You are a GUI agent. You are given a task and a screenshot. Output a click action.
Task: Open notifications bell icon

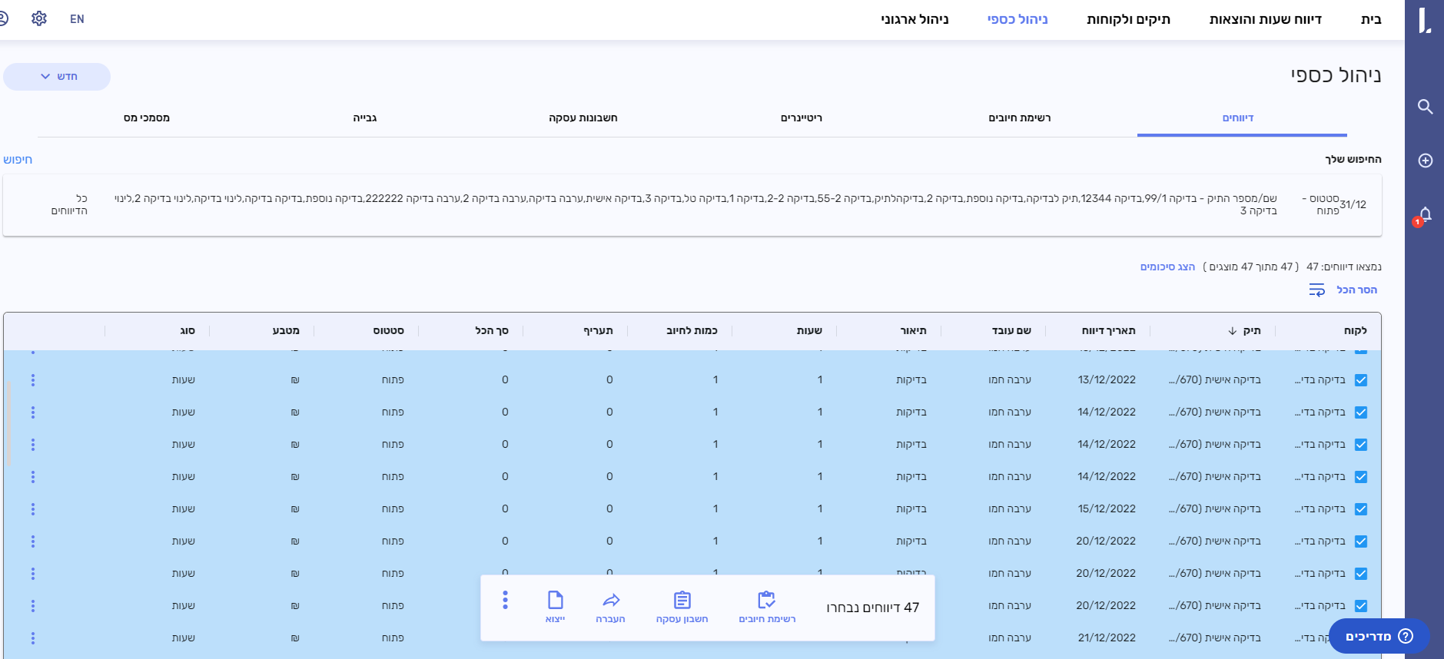(x=1425, y=215)
